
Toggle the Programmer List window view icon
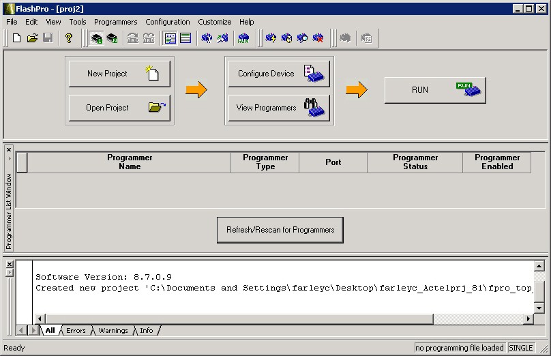(x=170, y=38)
